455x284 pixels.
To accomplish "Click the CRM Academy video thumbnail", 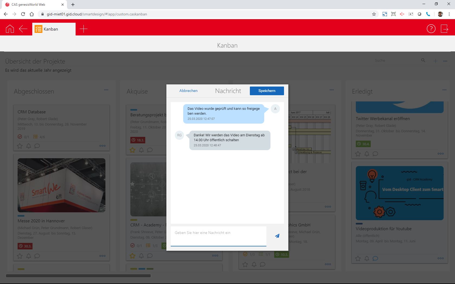I will pyautogui.click(x=400, y=193).
